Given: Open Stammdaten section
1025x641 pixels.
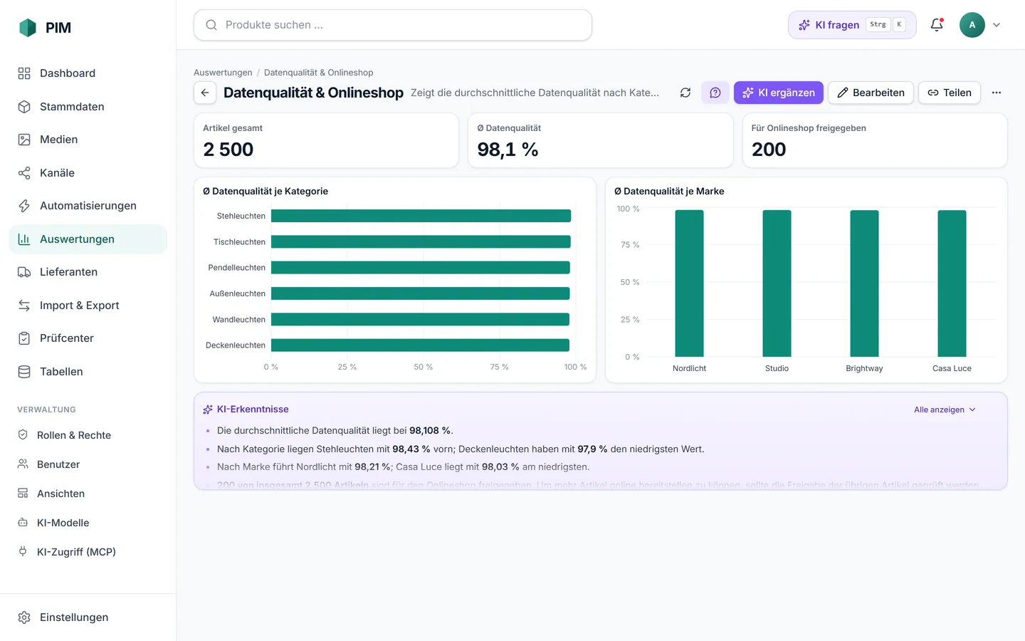Looking at the screenshot, I should (88, 107).
